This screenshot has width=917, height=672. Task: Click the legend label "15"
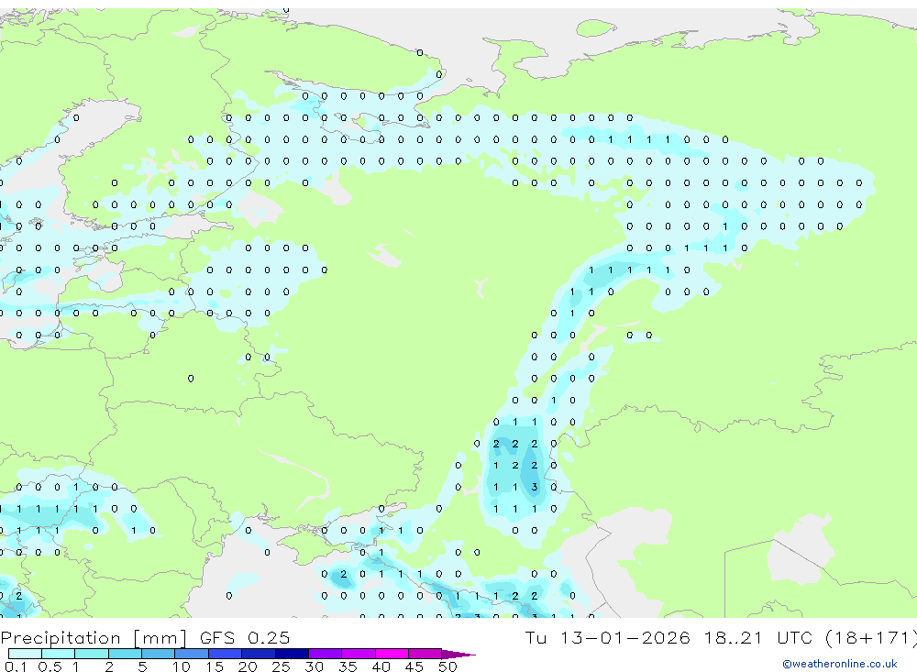coord(214,666)
